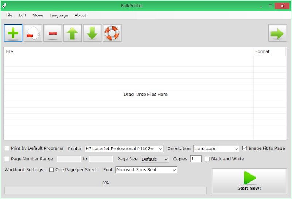Click the page range end field
The height and width of the screenshot is (199, 292).
[101, 159]
